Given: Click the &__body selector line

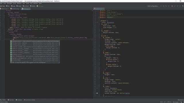Looking at the screenshot, I should pyautogui.click(x=107, y=53).
